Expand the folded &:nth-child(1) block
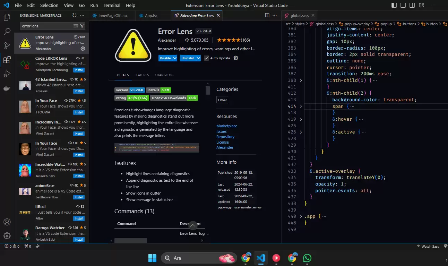The height and width of the screenshot is (266, 448). click(301, 80)
